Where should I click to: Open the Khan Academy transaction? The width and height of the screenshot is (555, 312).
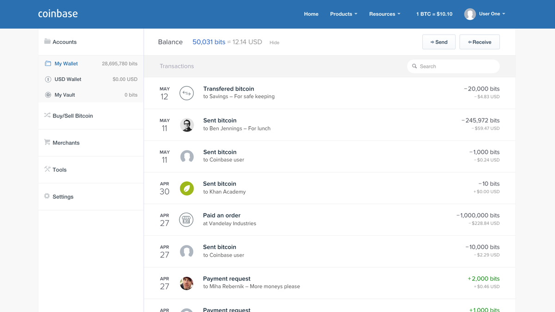(330, 188)
